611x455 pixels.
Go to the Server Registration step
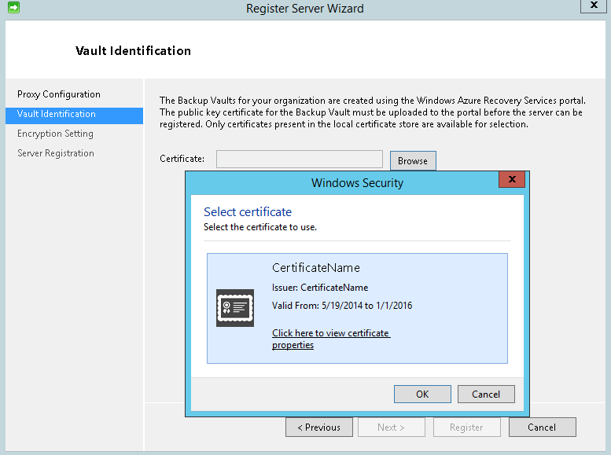(56, 153)
